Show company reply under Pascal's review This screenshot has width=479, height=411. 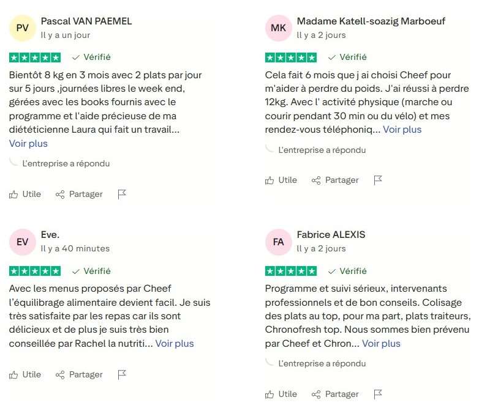[66, 164]
